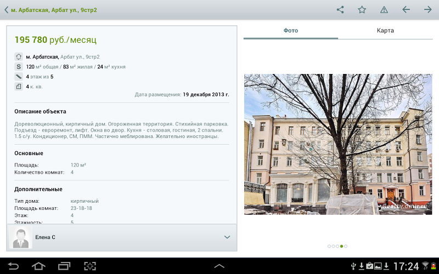Expand the Елена С contact panel chevron
This screenshot has height=274, width=439.
point(227,237)
